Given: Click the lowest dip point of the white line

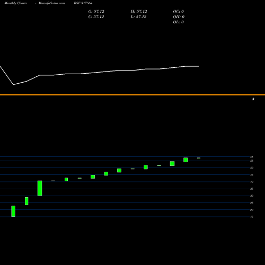Looking at the screenshot, I should click(13, 85).
